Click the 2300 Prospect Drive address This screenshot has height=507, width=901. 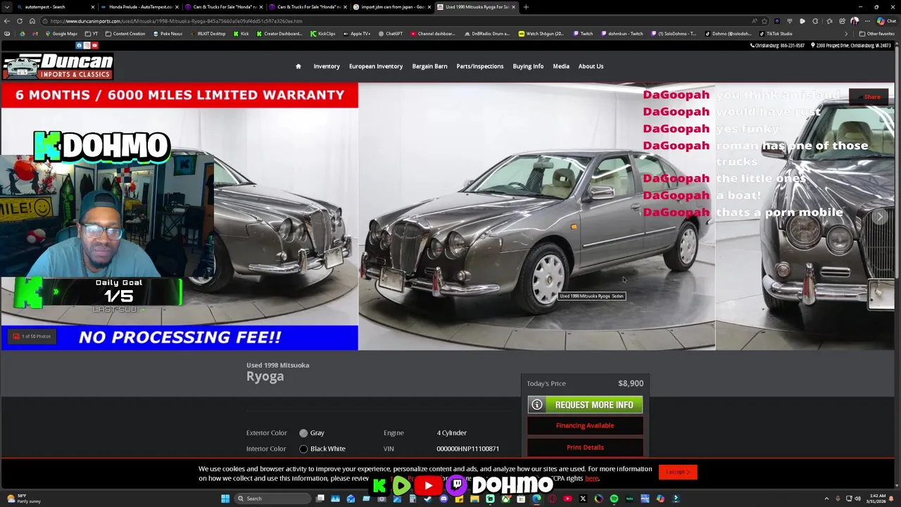point(851,46)
